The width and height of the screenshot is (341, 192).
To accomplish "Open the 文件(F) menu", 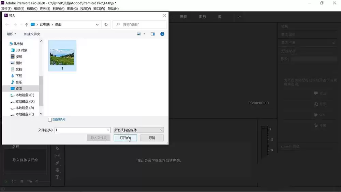I will (6, 9).
